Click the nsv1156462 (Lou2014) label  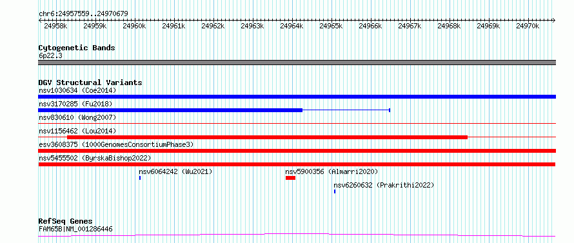coord(77,131)
